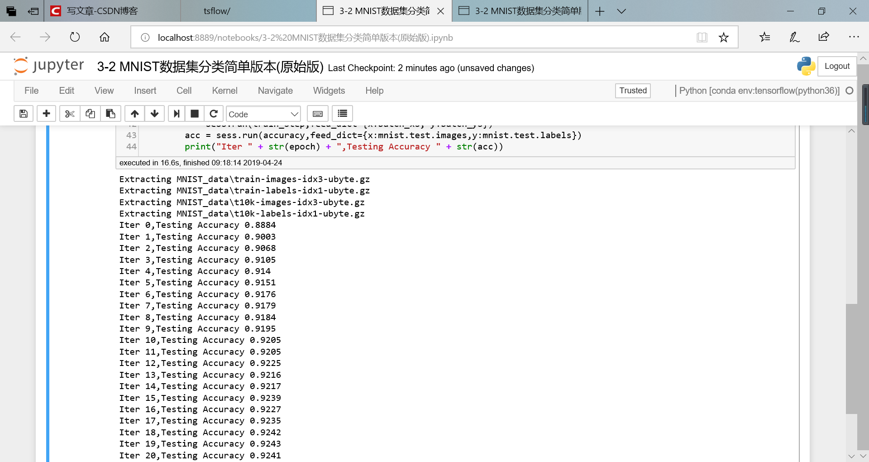Open the Edge more options menu
Image resolution: width=869 pixels, height=462 pixels.
tap(854, 37)
